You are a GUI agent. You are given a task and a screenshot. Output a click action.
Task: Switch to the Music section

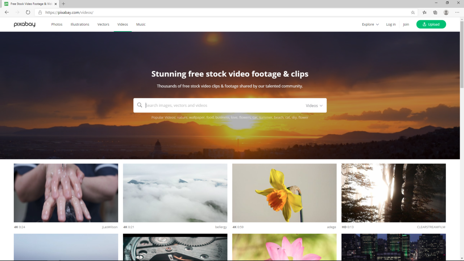pyautogui.click(x=141, y=24)
